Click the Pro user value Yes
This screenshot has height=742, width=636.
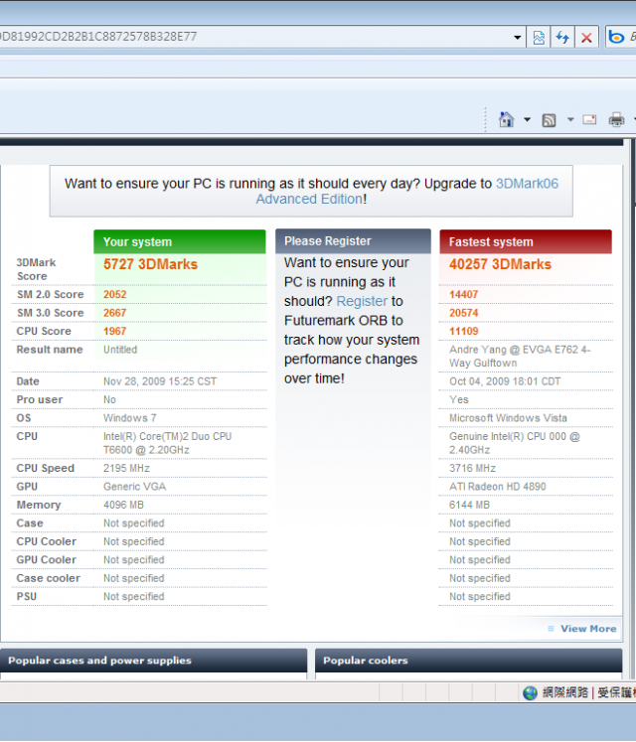(459, 400)
